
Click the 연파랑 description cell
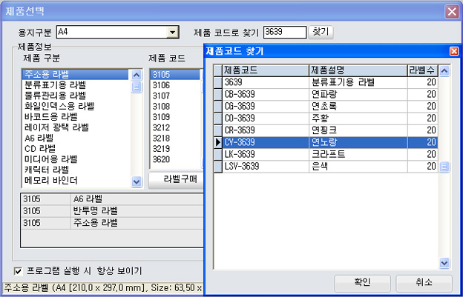click(x=358, y=94)
